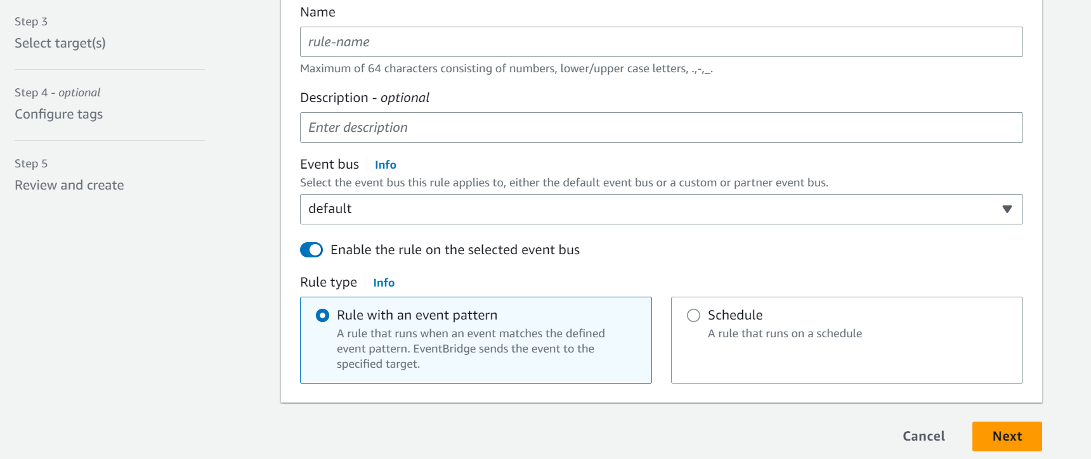Click the 'Enable the rule' toggle label
1091x459 pixels.
455,250
